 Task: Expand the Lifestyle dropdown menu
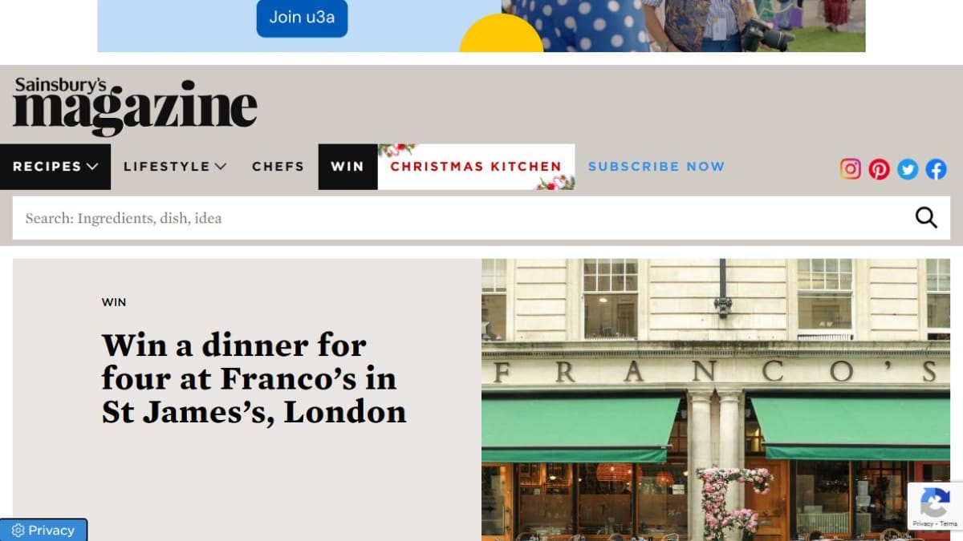pyautogui.click(x=175, y=167)
